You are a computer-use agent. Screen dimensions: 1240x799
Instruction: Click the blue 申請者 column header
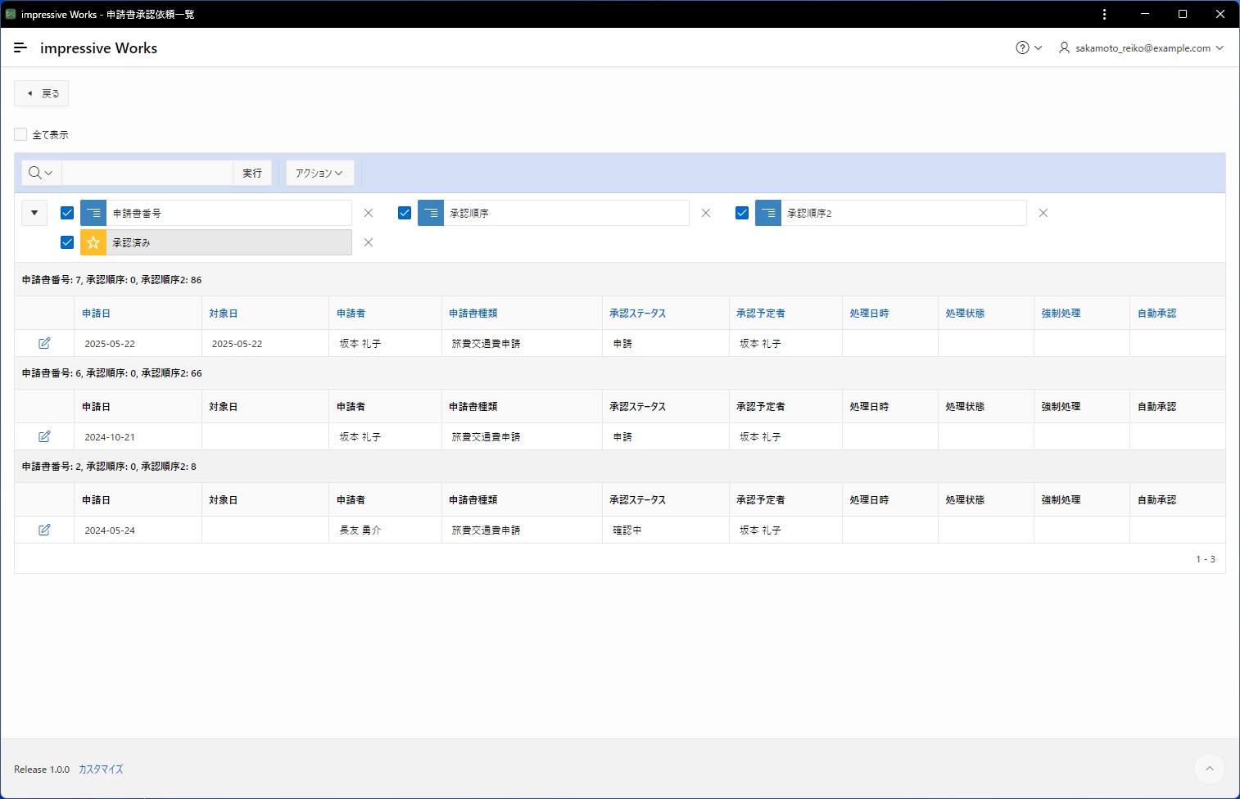pos(351,314)
